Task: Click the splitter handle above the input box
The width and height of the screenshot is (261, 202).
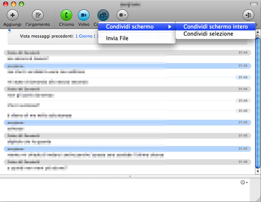Action: click(x=130, y=176)
